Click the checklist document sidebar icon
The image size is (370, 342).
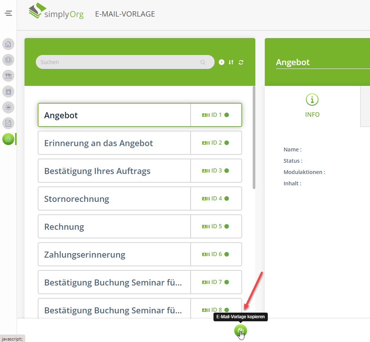click(8, 123)
